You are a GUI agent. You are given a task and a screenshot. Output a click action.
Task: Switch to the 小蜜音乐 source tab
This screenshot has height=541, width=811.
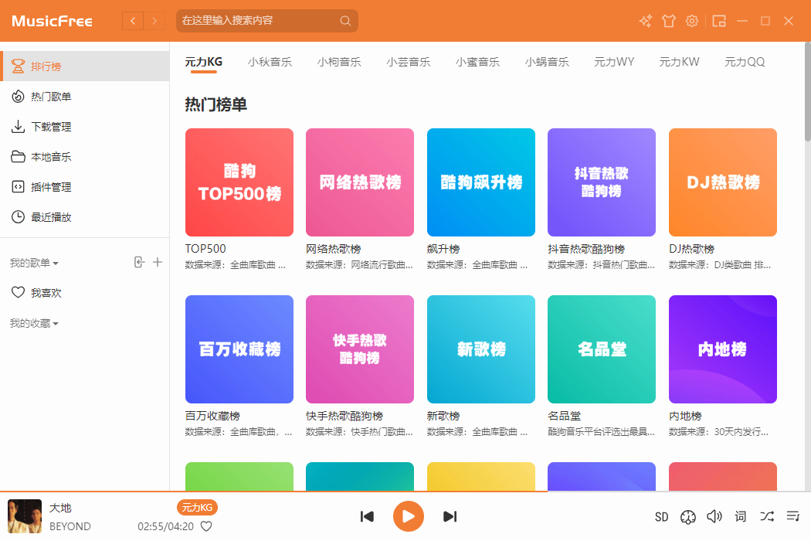[477, 62]
